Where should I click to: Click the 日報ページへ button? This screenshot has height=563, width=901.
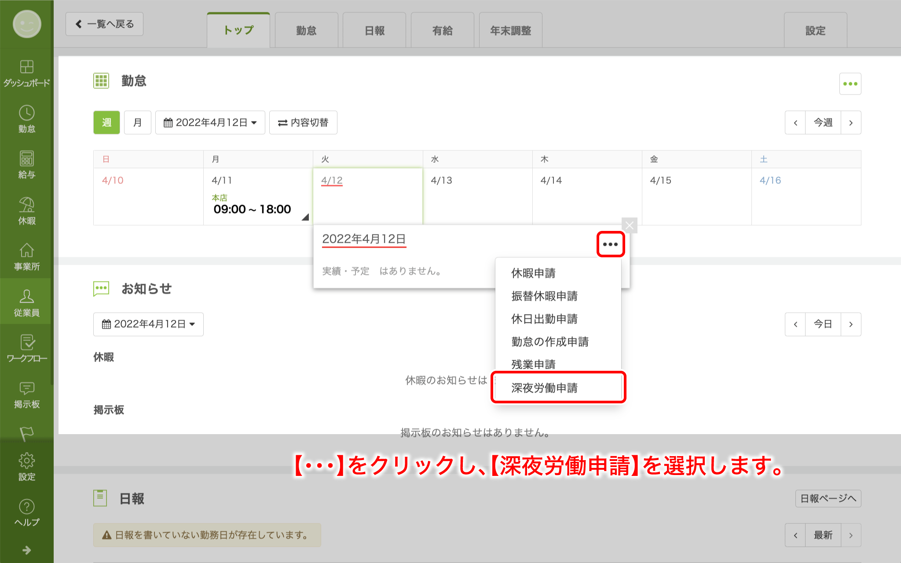coord(828,498)
